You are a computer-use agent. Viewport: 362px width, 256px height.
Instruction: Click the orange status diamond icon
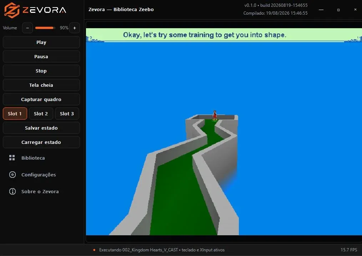coord(94,250)
